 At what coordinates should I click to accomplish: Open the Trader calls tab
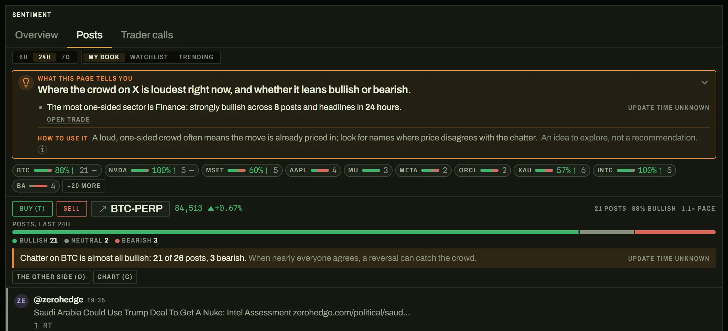pos(147,35)
